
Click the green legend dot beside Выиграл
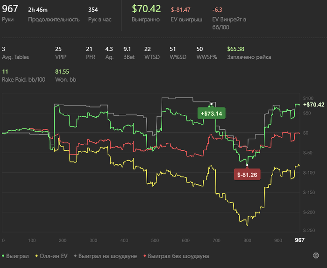coord(3,256)
